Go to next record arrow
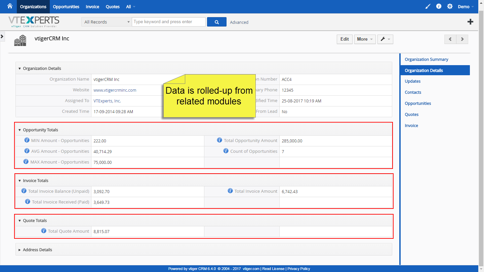 [462, 39]
